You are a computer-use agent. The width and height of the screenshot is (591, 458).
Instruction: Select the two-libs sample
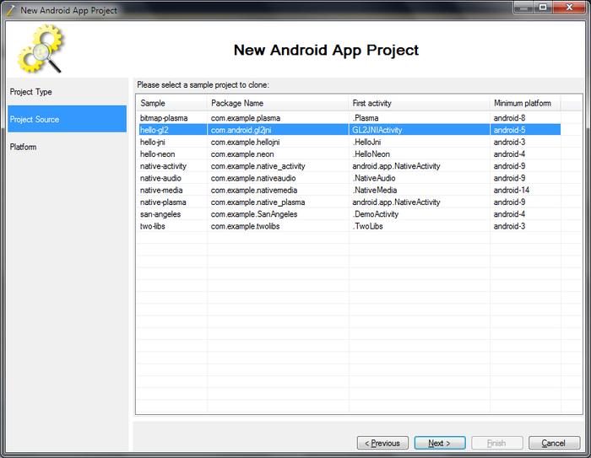pyautogui.click(x=152, y=226)
